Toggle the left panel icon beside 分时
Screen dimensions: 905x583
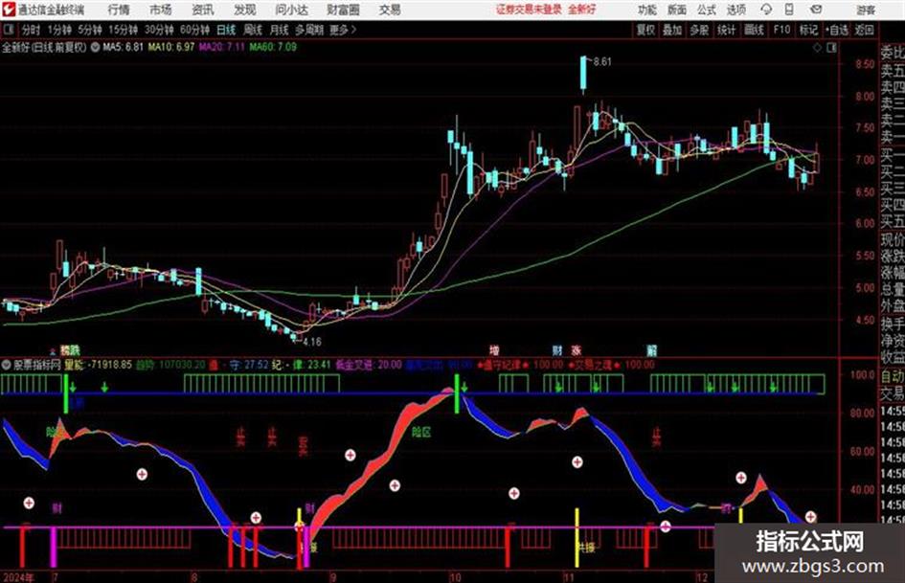[9, 30]
